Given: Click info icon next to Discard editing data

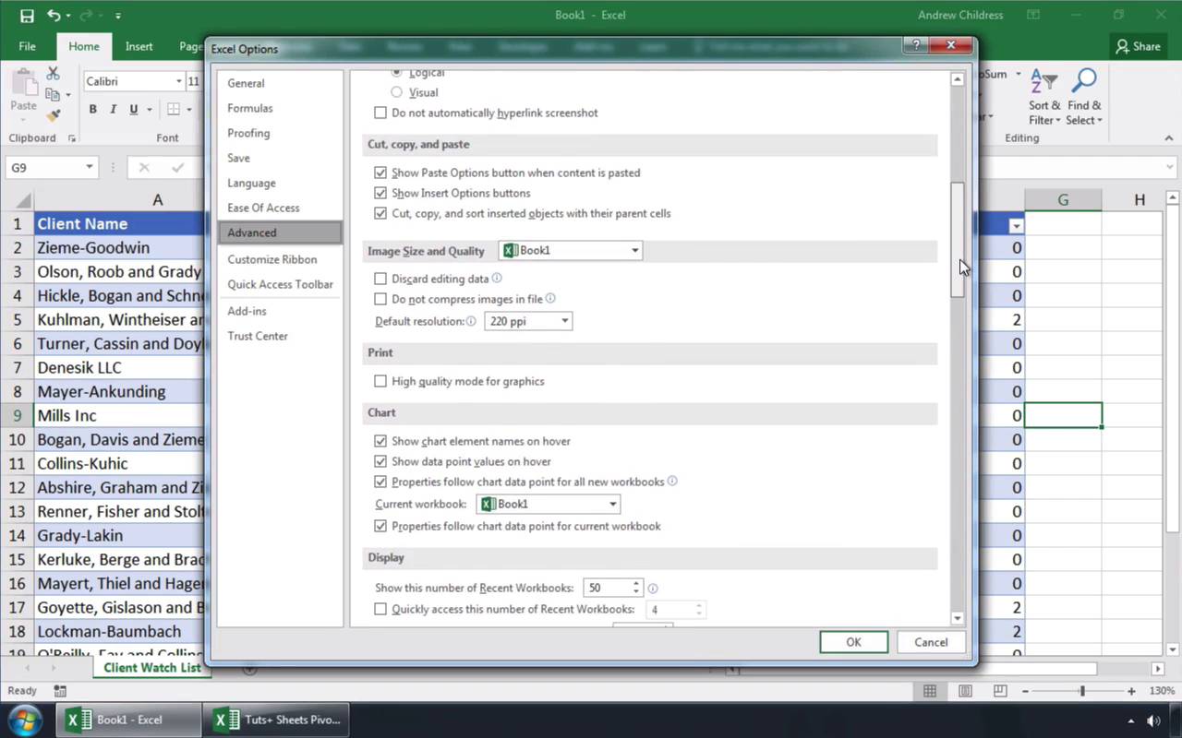Looking at the screenshot, I should [x=497, y=278].
